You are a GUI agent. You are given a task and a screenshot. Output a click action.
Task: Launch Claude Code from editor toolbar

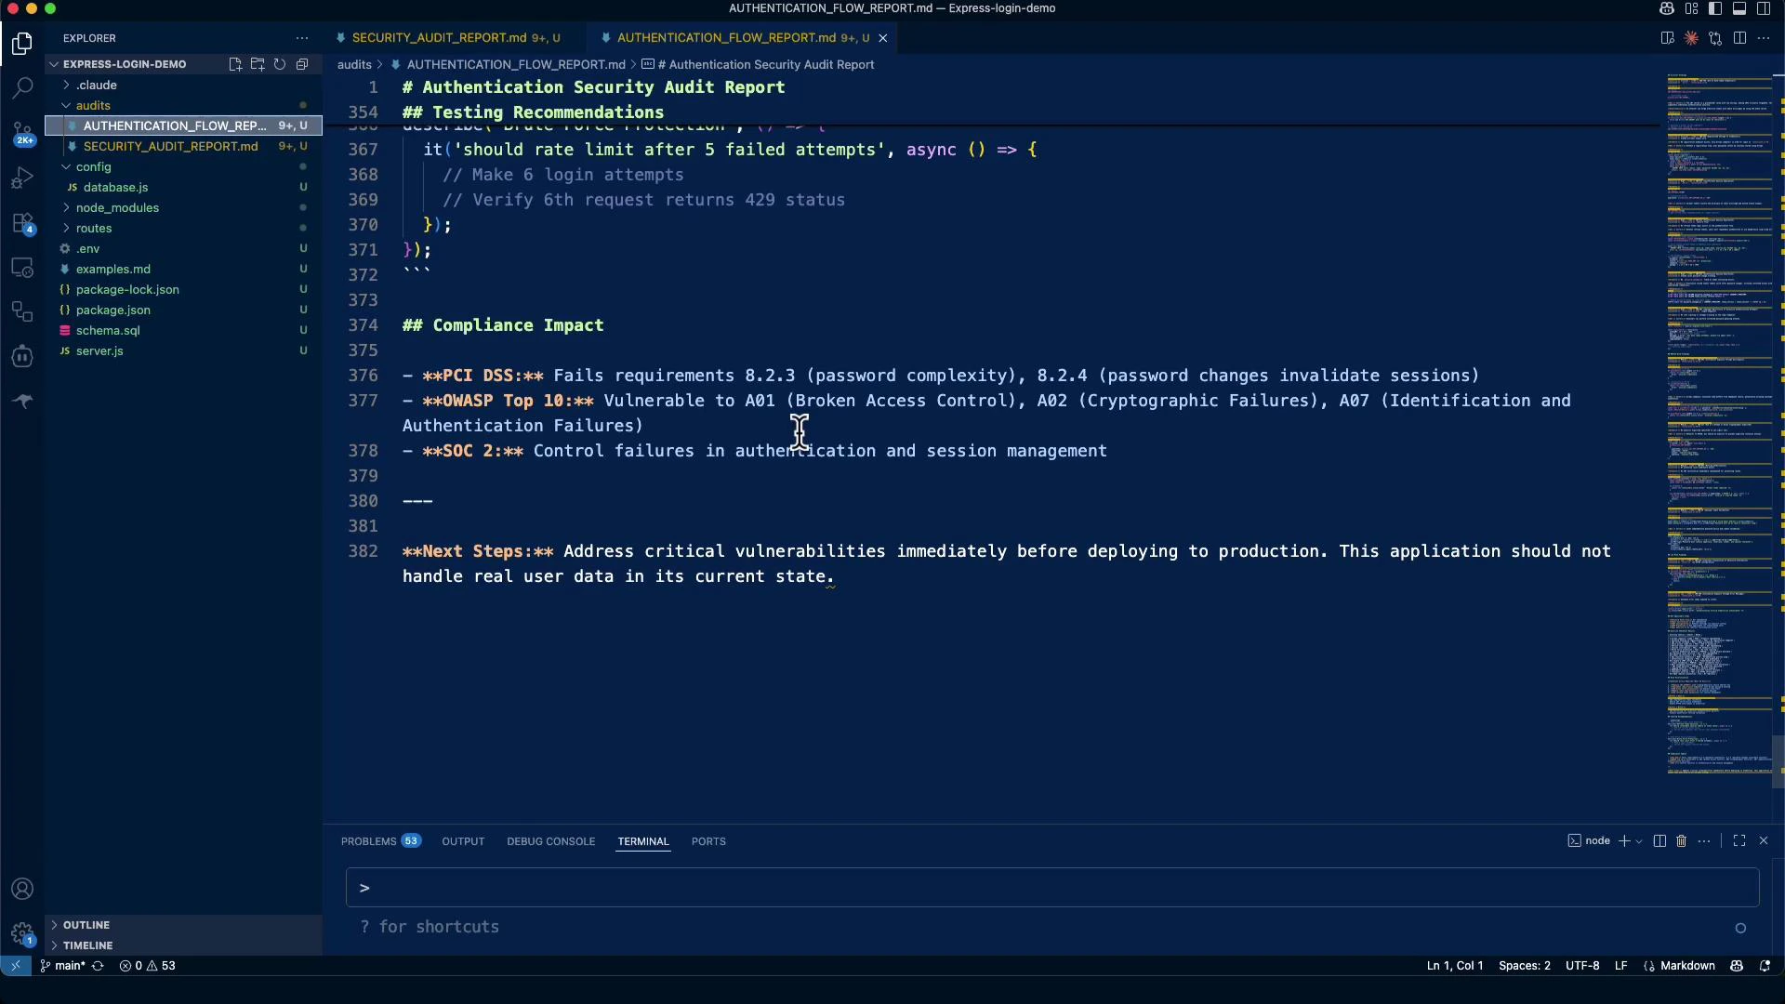1691,38
